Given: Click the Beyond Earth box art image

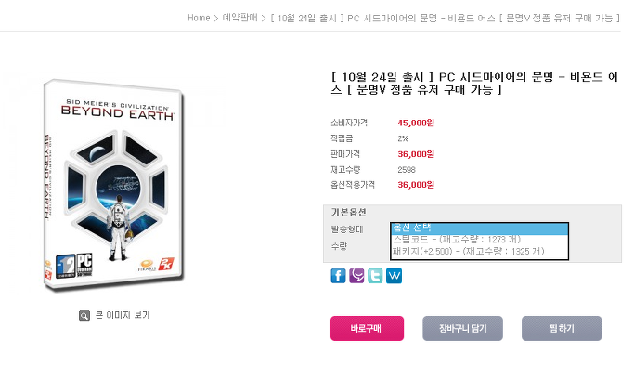Looking at the screenshot, I should (114, 185).
